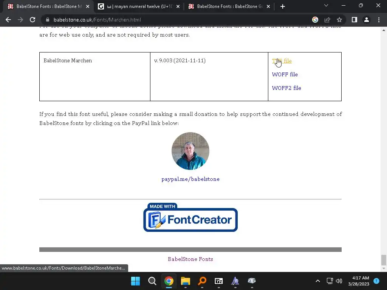Close the mayan numeral twelve tab
Image resolution: width=387 pixels, height=290 pixels.
(x=178, y=7)
